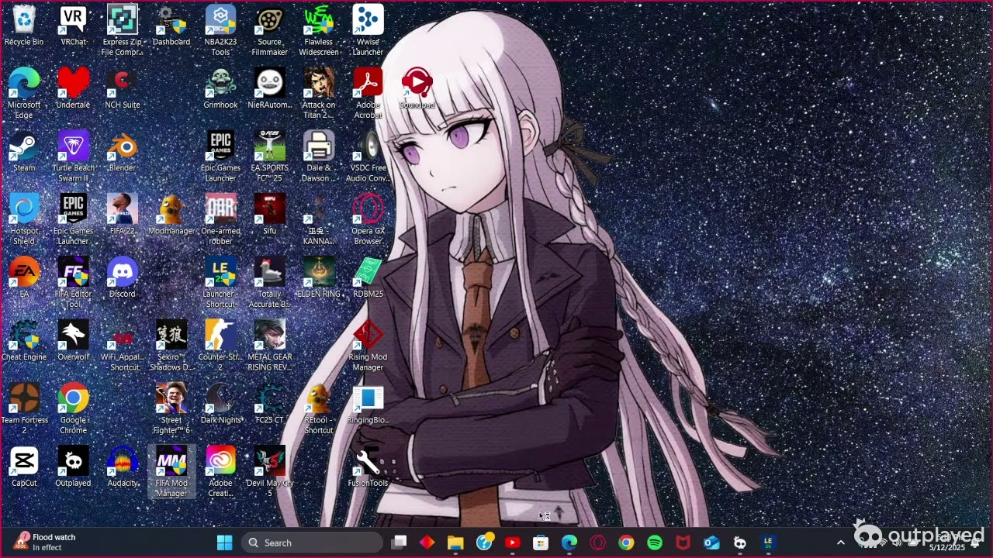Show hidden system tray icons
The image size is (993, 558).
click(x=840, y=542)
